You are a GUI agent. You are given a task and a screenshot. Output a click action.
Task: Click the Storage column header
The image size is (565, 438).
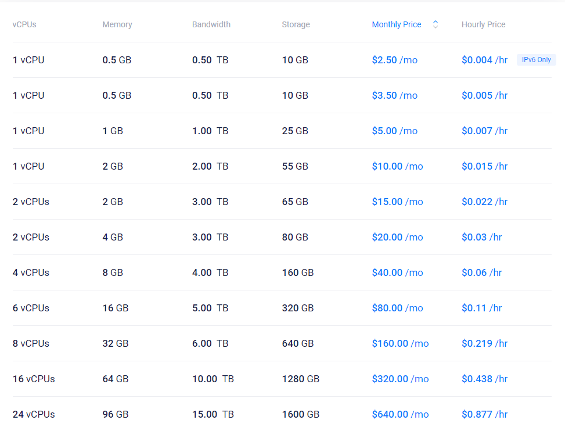click(x=296, y=24)
